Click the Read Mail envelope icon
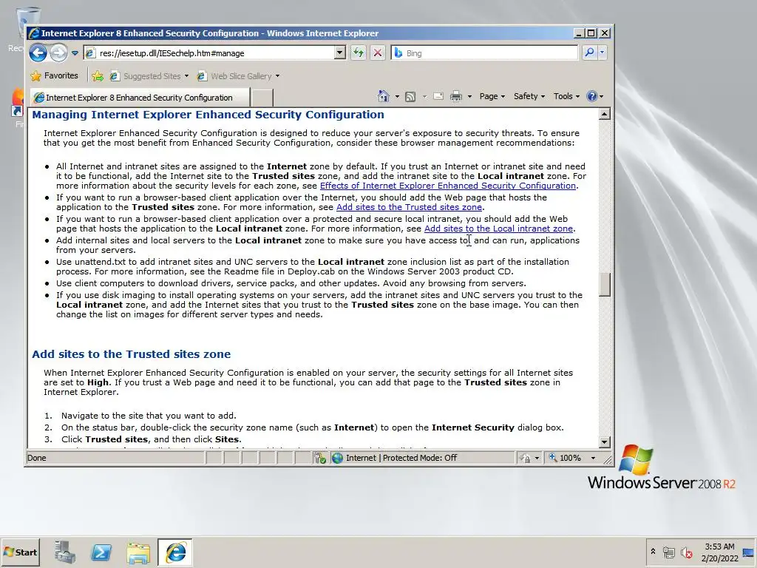This screenshot has width=757, height=568. pos(438,96)
